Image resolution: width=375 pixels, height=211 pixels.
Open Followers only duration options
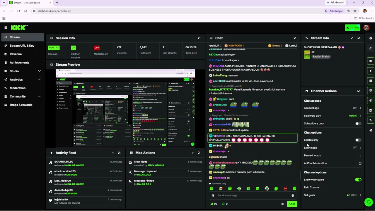(x=333, y=116)
